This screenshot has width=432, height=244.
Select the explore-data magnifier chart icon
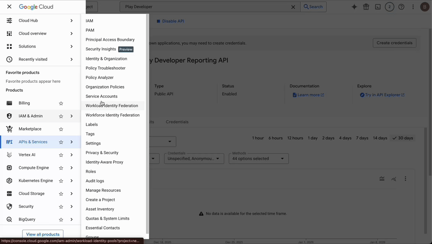[394, 178]
